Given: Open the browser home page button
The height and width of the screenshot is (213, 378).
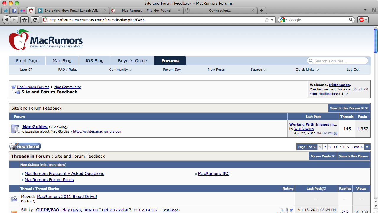Looking at the screenshot, I should pos(25,20).
